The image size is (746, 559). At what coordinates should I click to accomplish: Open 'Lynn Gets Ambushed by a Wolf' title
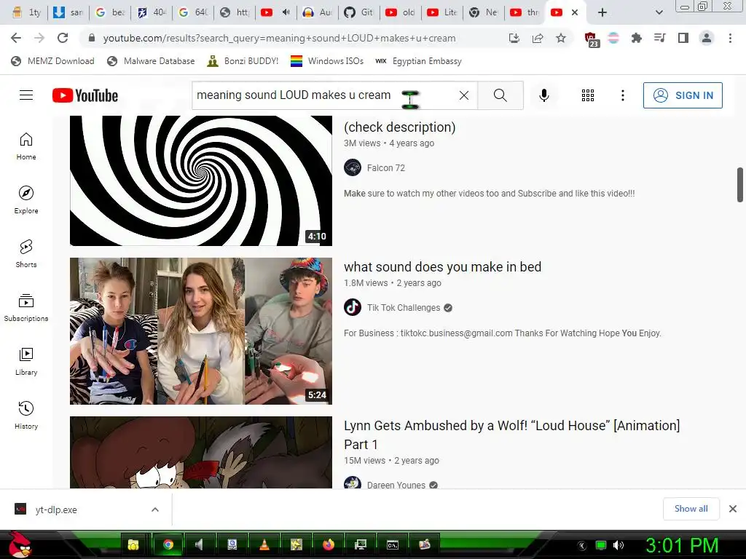[512, 435]
